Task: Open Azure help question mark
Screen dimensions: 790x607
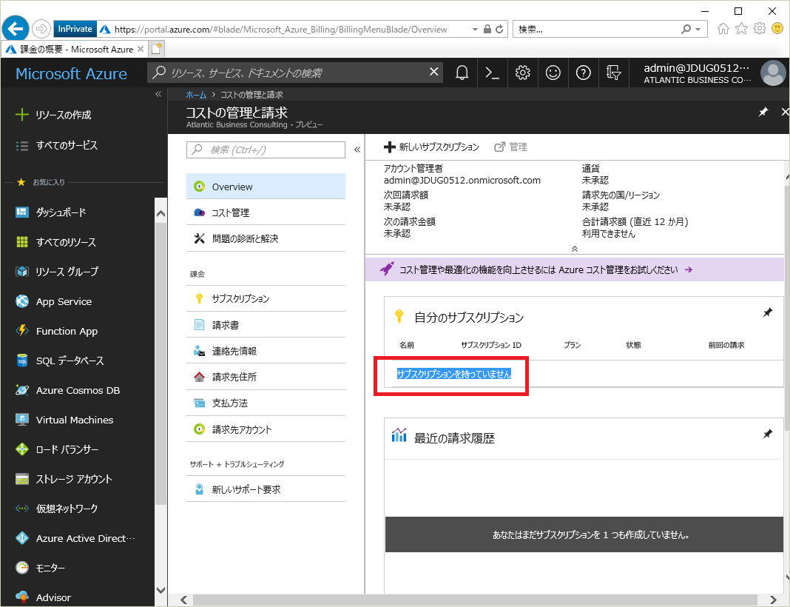Action: tap(583, 73)
